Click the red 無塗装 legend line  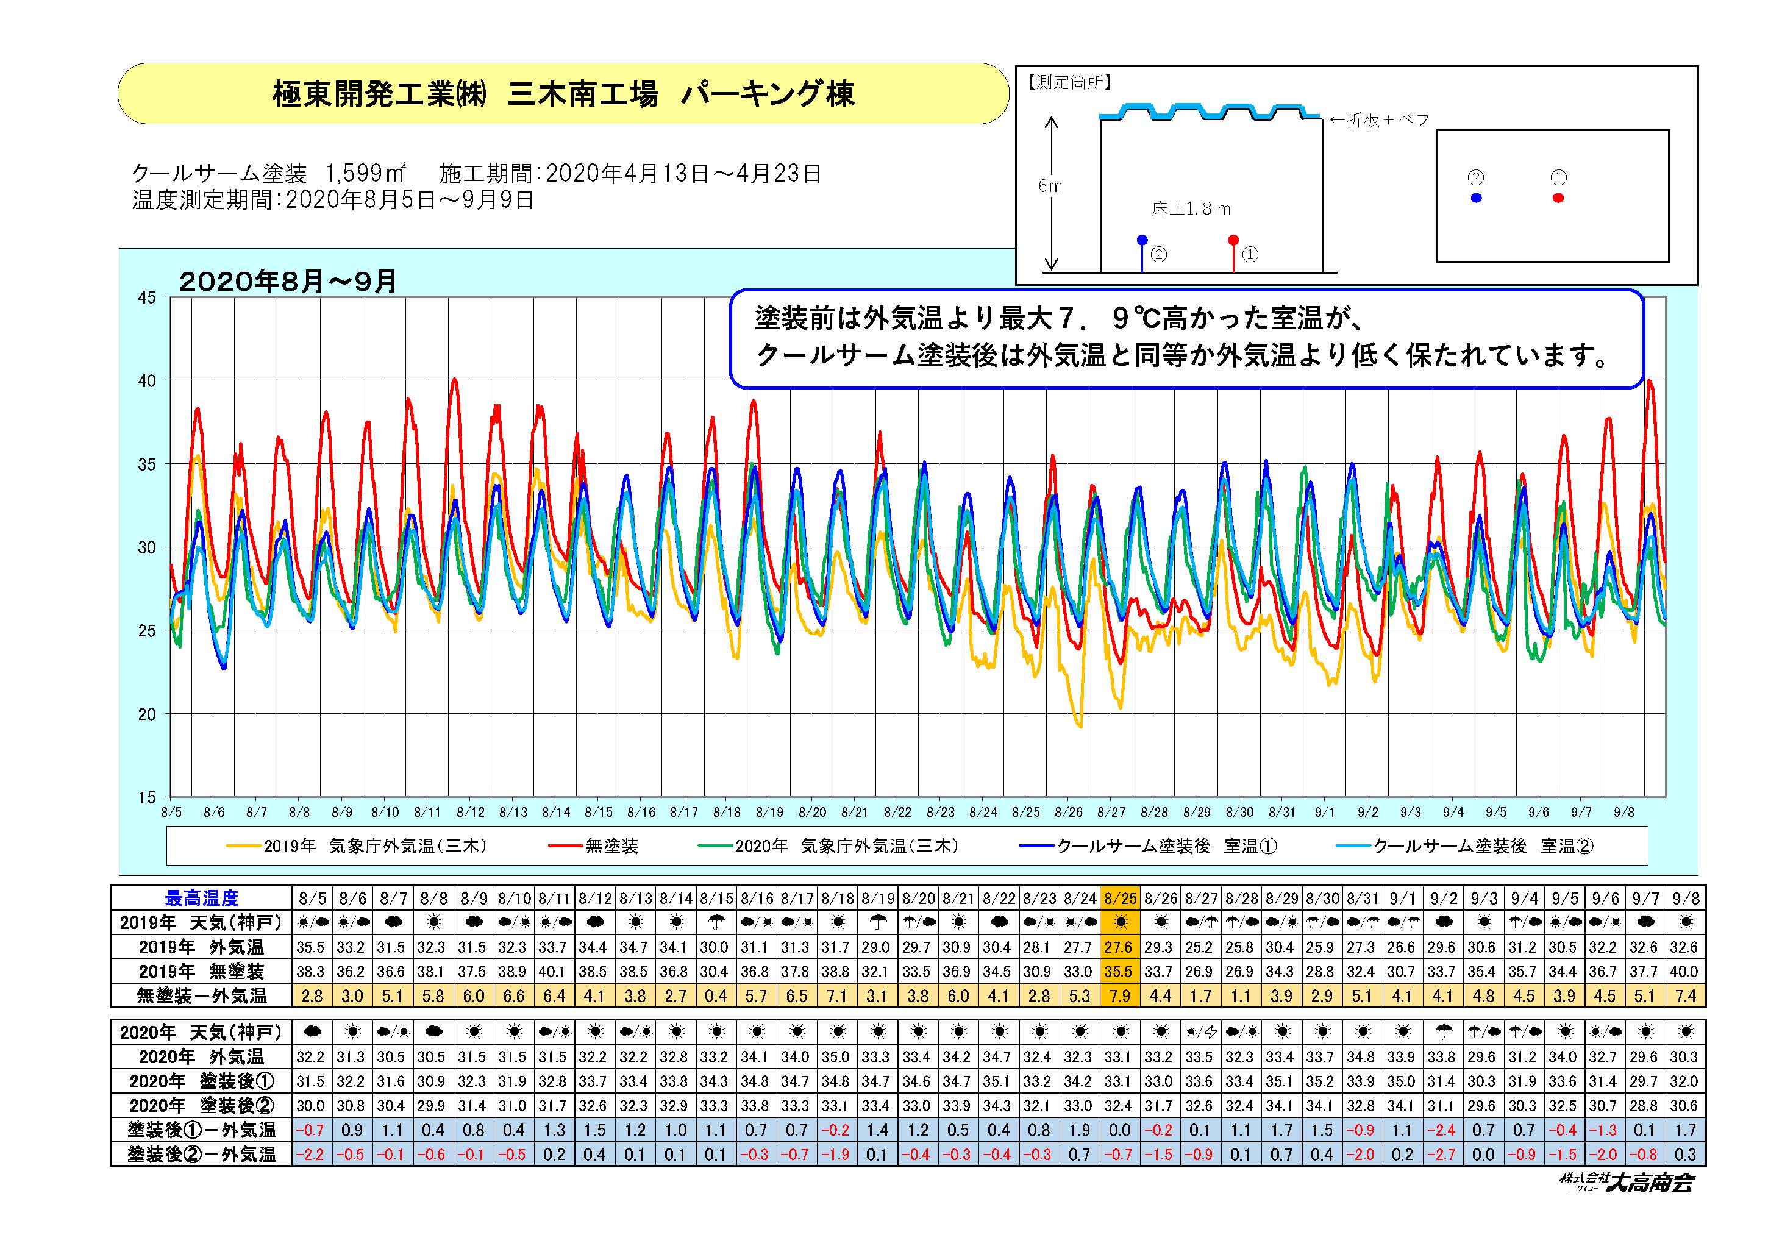[566, 845]
